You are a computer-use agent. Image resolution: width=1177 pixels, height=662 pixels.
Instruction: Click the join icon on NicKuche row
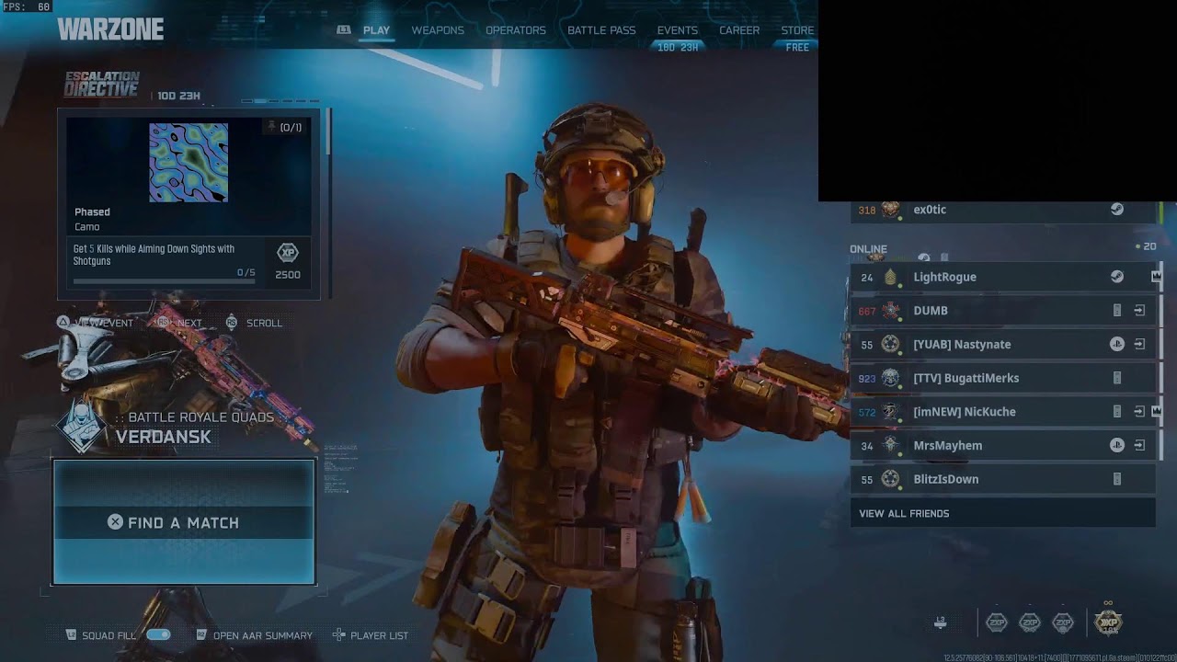1139,412
